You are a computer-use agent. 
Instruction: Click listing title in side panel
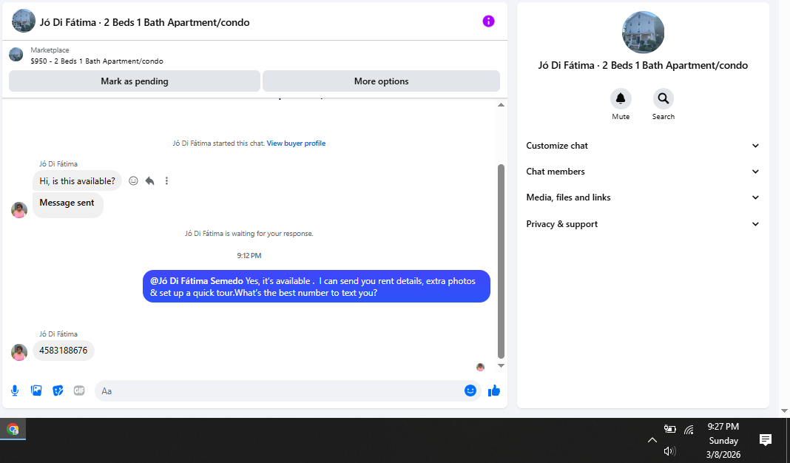point(643,66)
